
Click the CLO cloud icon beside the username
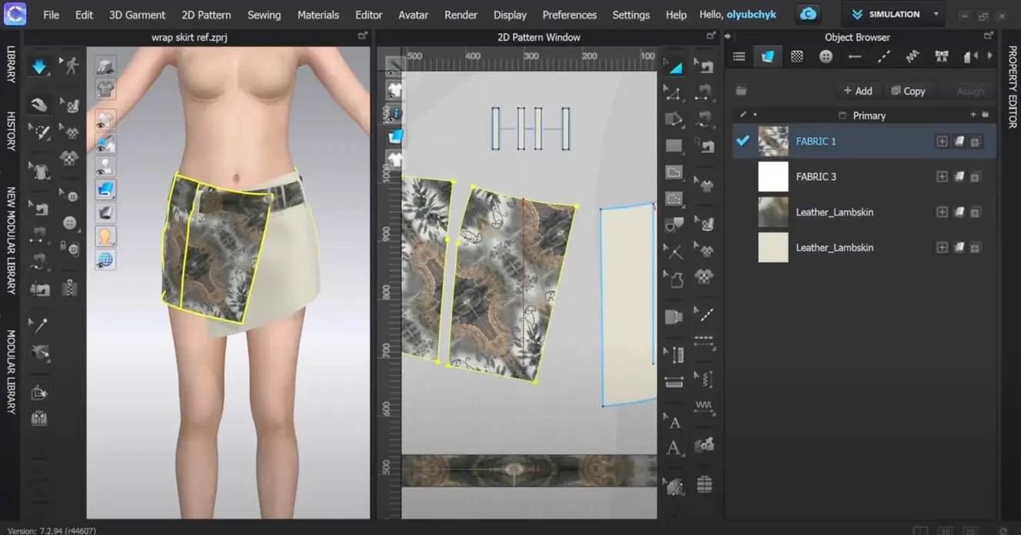point(808,14)
